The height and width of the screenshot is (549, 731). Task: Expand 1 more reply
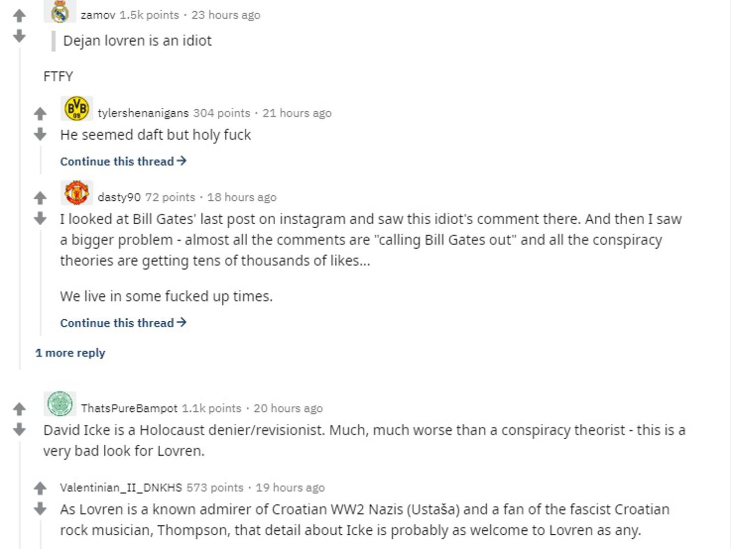click(x=70, y=353)
